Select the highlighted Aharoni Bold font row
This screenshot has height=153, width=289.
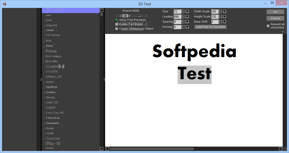tap(71, 10)
